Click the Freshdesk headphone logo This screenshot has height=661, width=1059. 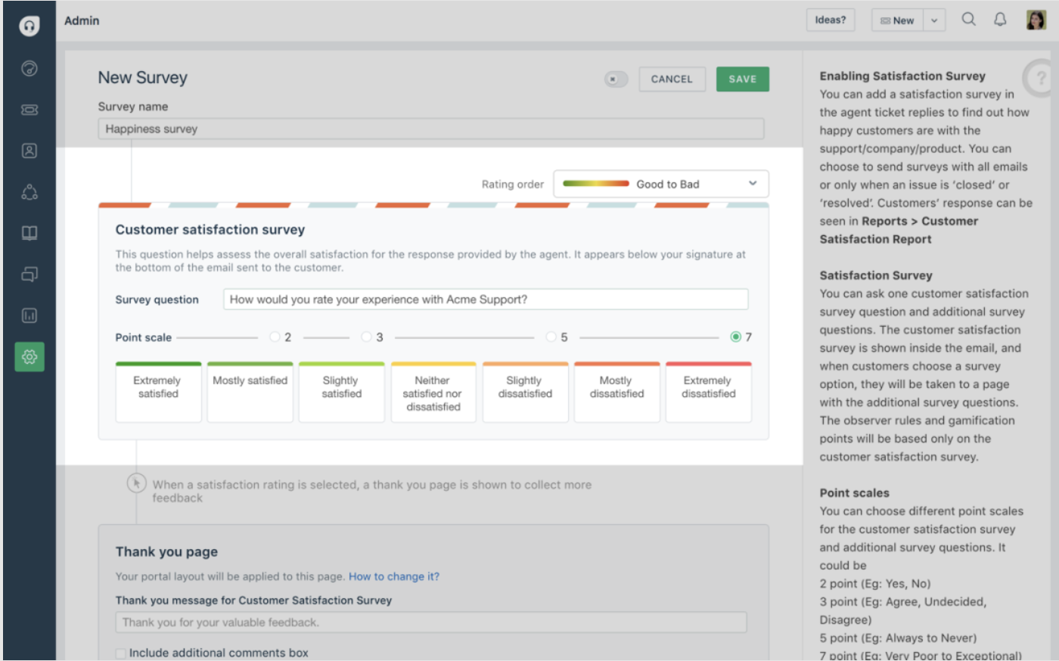(x=29, y=26)
